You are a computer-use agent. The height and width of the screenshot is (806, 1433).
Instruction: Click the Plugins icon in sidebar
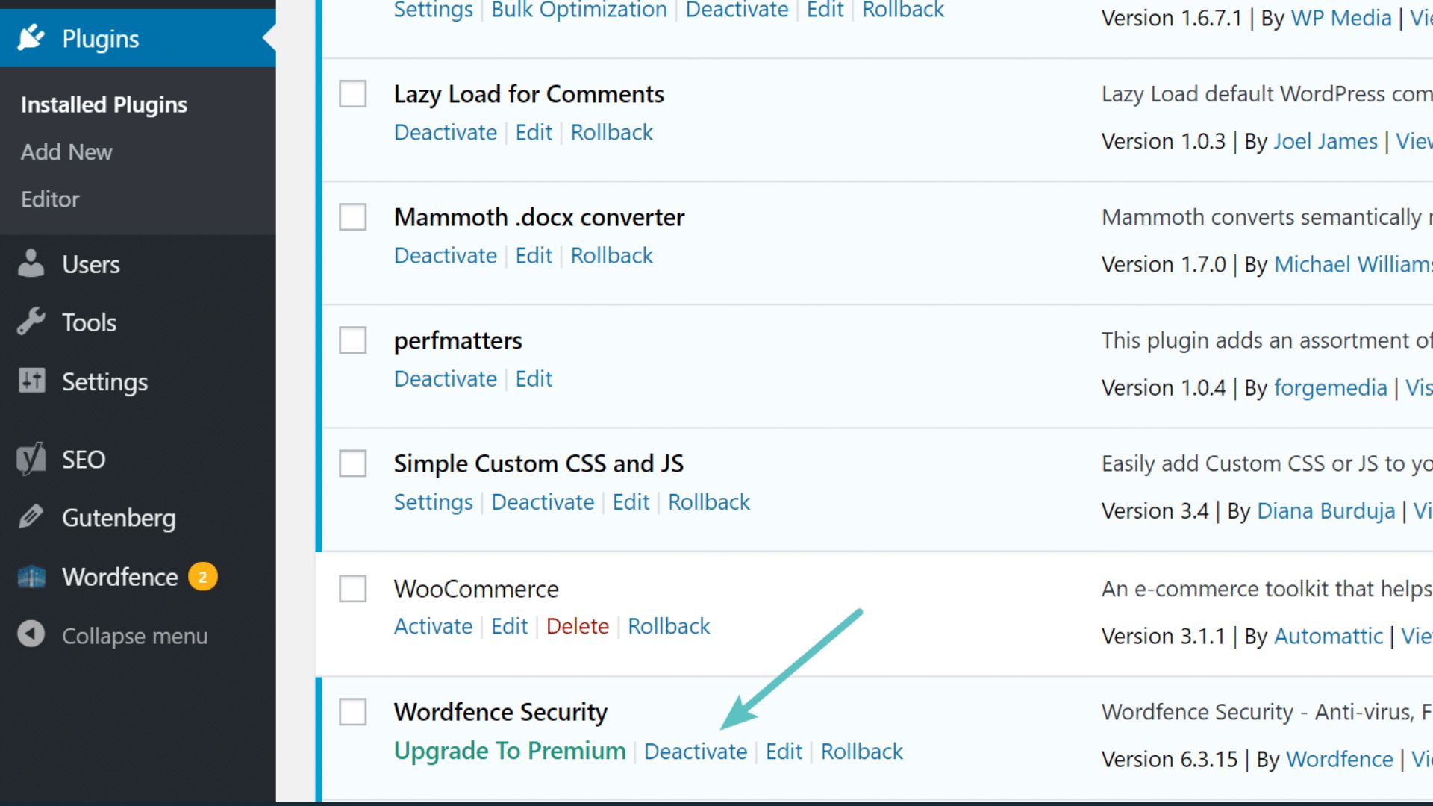(x=30, y=37)
